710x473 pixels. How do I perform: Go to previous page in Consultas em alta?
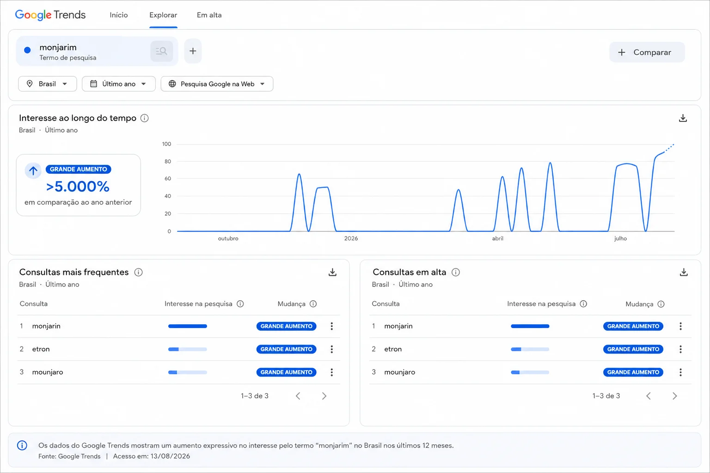click(x=649, y=396)
